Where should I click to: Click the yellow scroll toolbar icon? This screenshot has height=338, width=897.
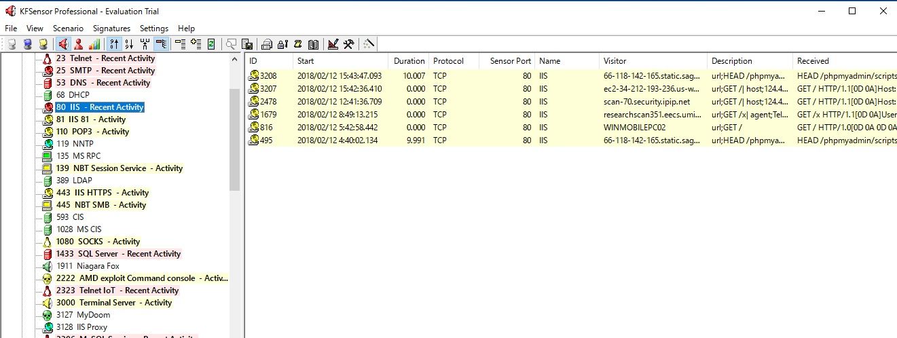(x=298, y=44)
